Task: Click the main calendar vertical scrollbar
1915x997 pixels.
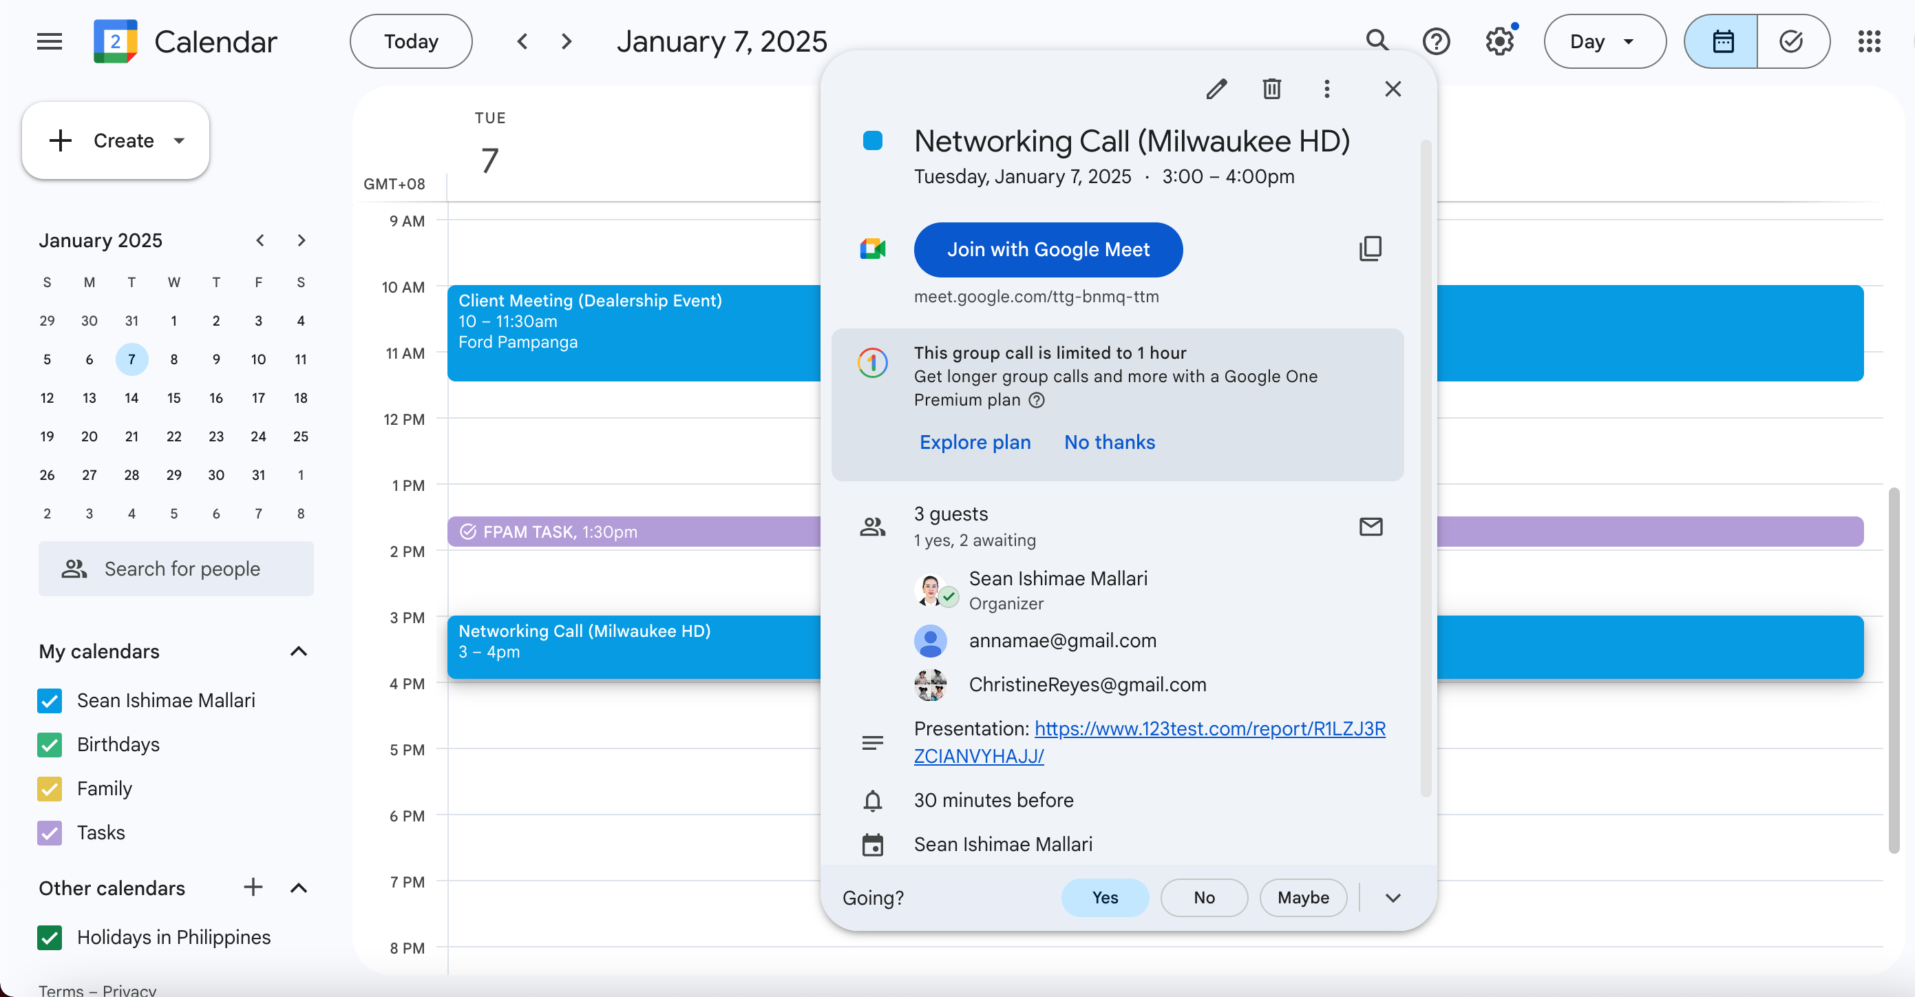Action: 1894,671
